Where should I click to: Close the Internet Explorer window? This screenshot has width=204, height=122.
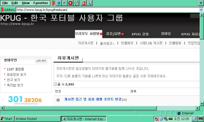coord(201,3)
